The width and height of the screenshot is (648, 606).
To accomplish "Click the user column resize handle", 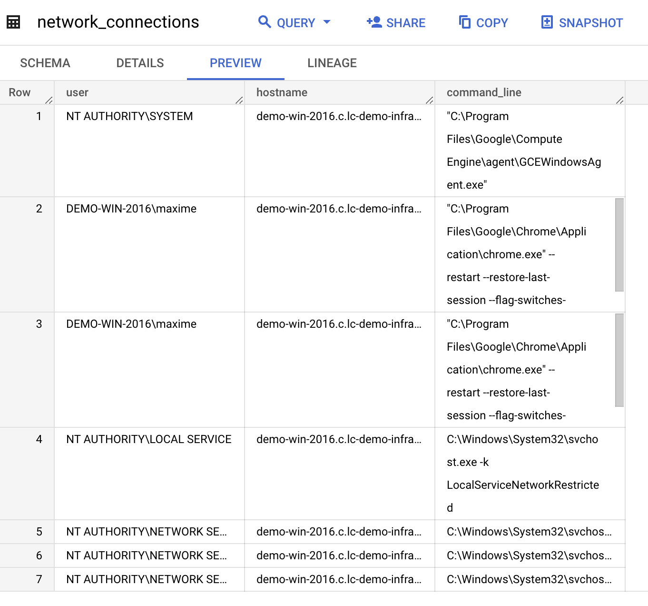I will [239, 100].
